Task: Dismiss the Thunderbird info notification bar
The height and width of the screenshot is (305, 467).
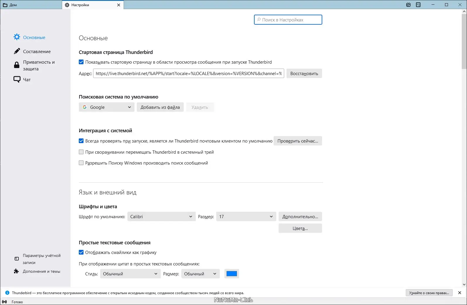Action: pos(460,293)
